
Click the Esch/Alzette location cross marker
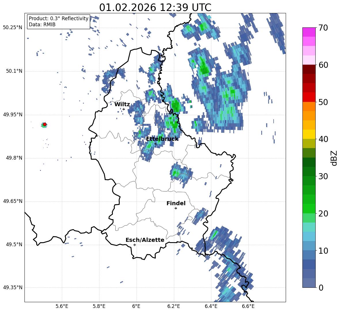(134, 245)
